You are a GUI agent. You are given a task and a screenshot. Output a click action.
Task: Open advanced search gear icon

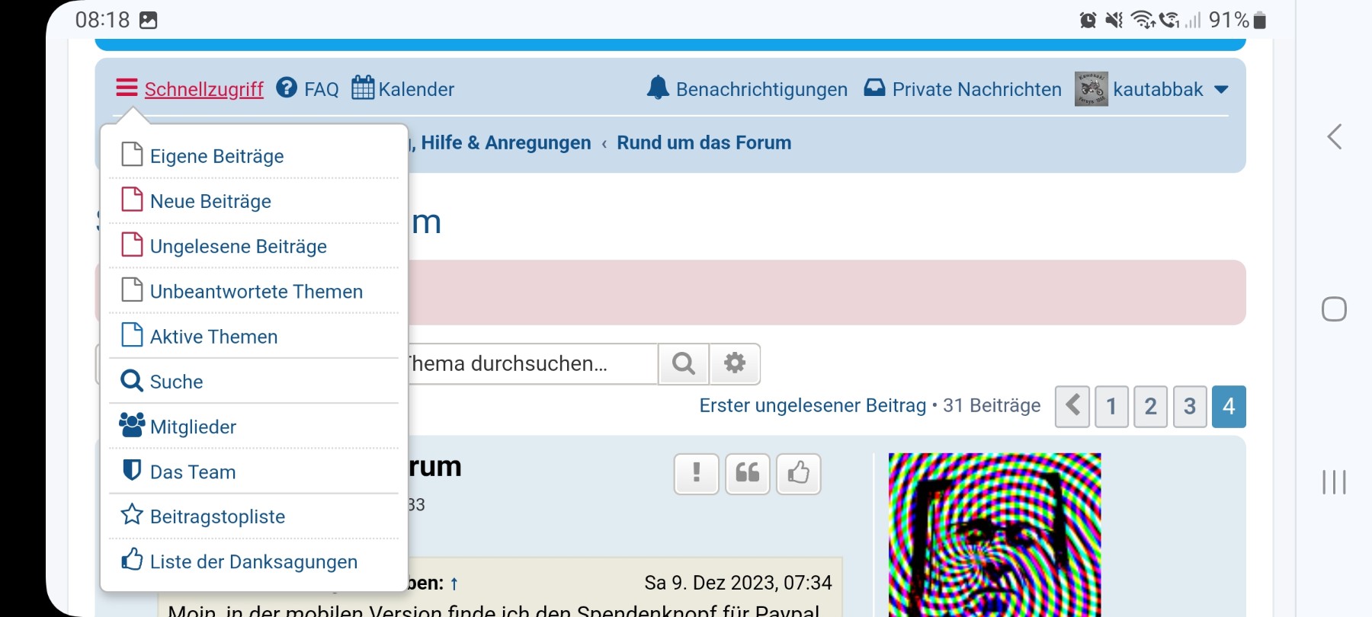[735, 364]
